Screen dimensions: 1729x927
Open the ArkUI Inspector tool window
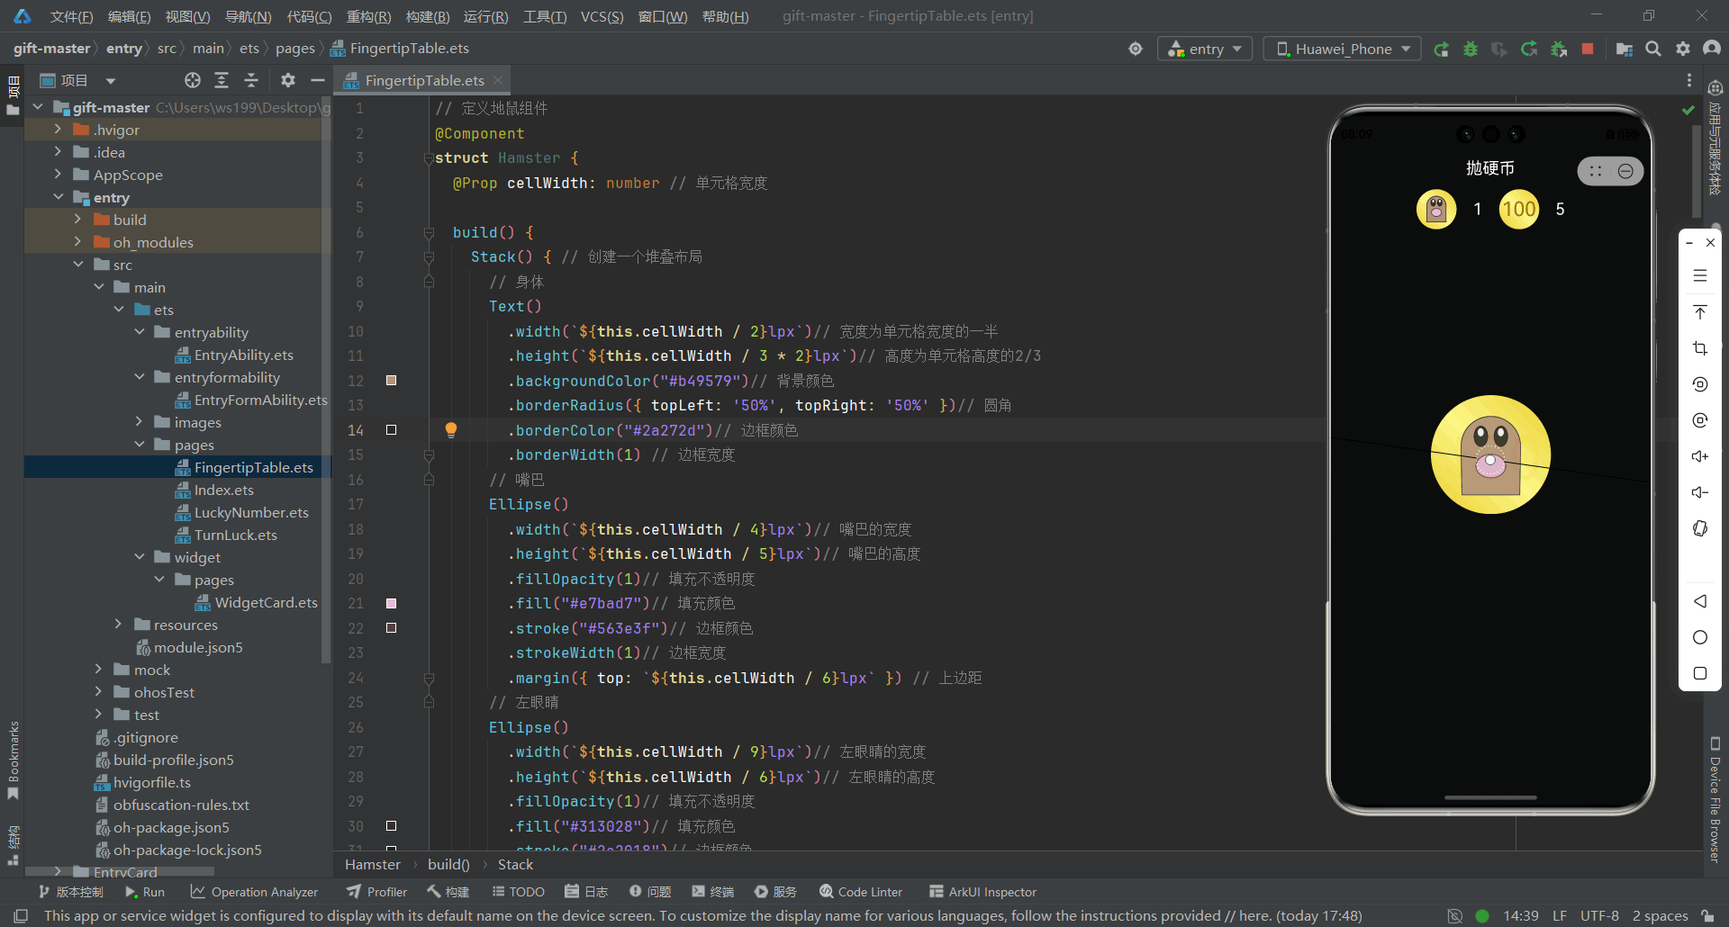982,892
